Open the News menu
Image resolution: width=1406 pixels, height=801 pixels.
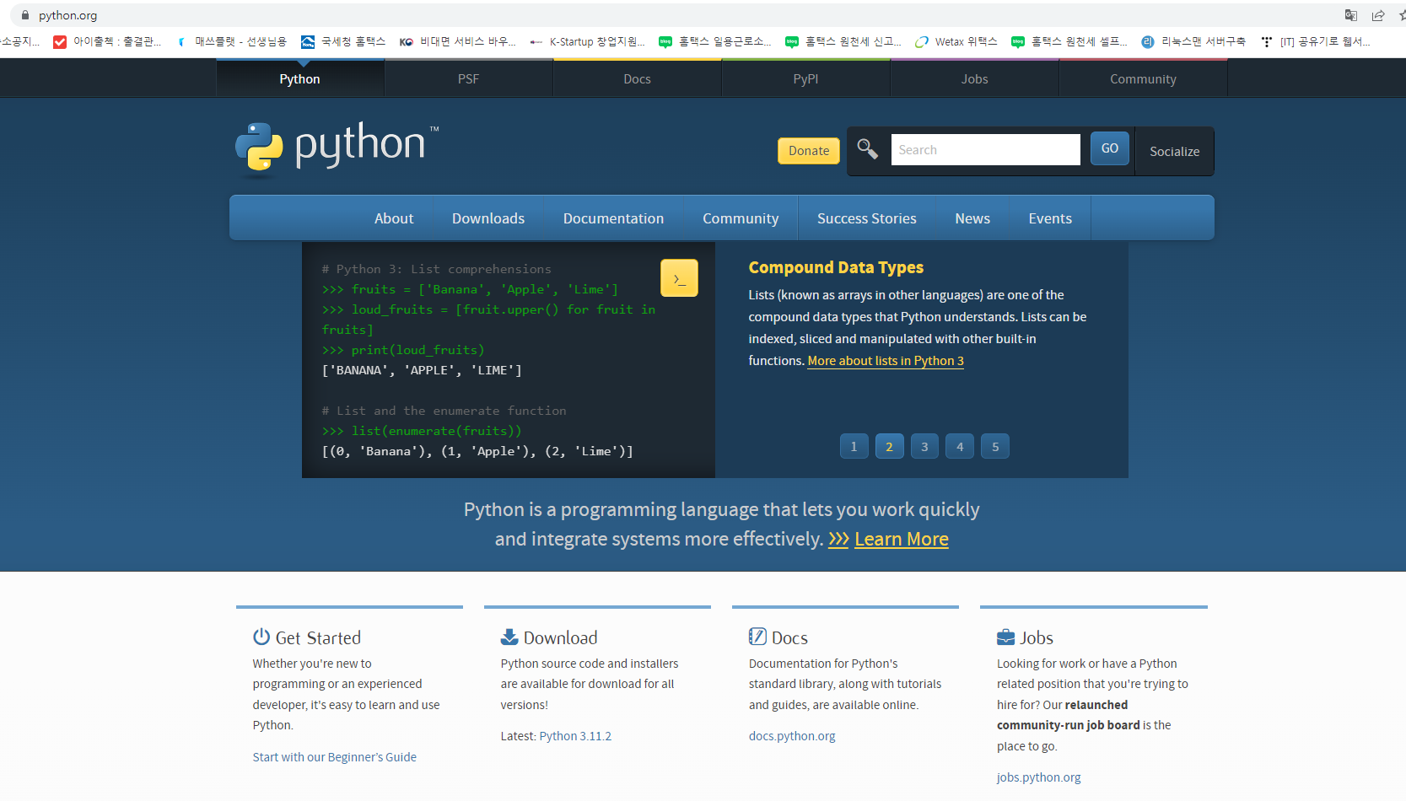[972, 218]
